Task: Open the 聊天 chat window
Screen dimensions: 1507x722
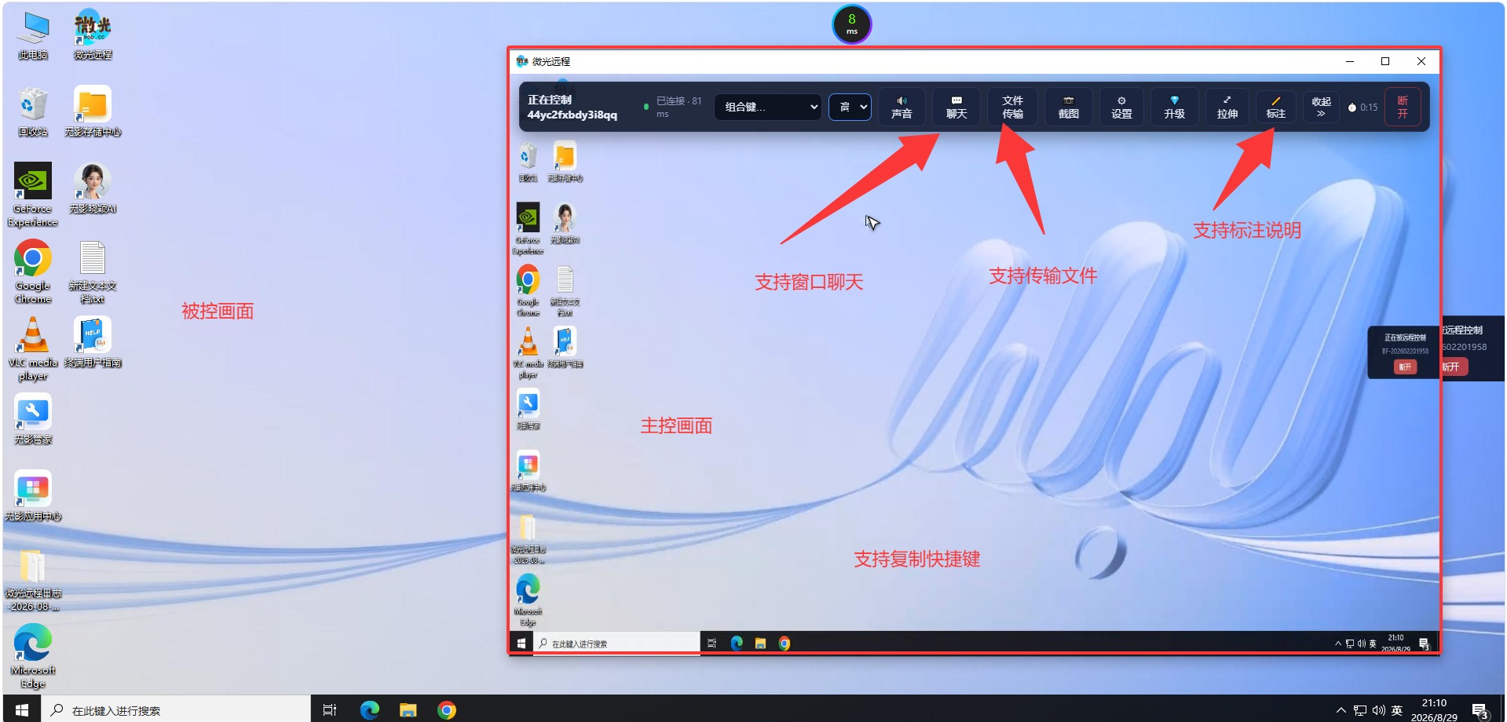Action: coord(957,107)
